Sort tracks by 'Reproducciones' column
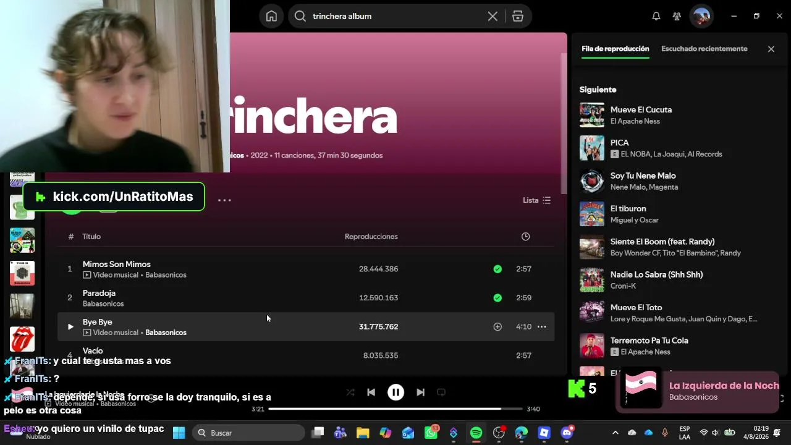The image size is (791, 445). (x=371, y=236)
